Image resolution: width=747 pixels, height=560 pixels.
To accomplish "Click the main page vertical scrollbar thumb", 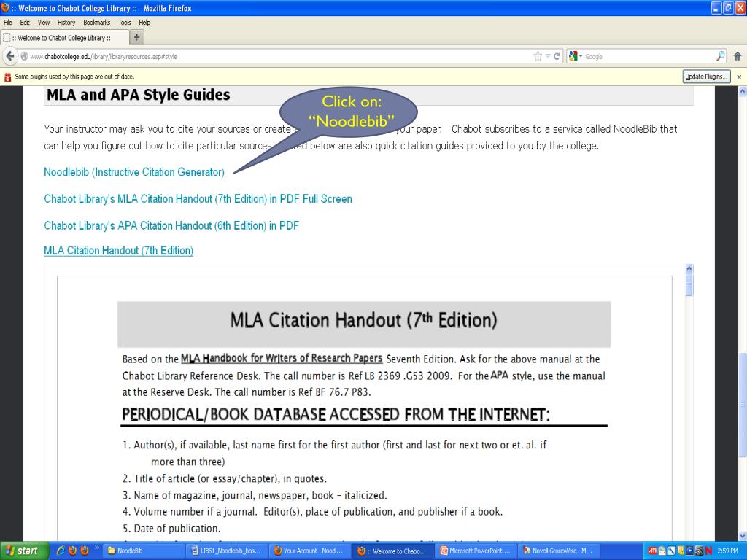I will coord(742,405).
